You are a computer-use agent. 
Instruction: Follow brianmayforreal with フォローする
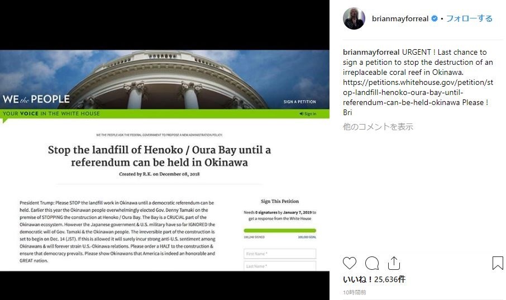click(x=469, y=18)
